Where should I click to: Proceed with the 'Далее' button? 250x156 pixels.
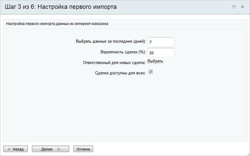tap(51, 149)
